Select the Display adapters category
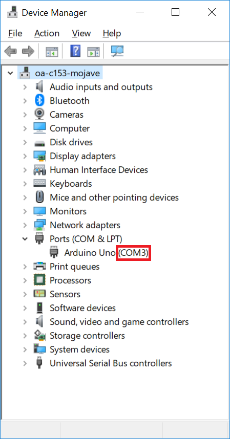230x439 pixels. pyautogui.click(x=82, y=156)
